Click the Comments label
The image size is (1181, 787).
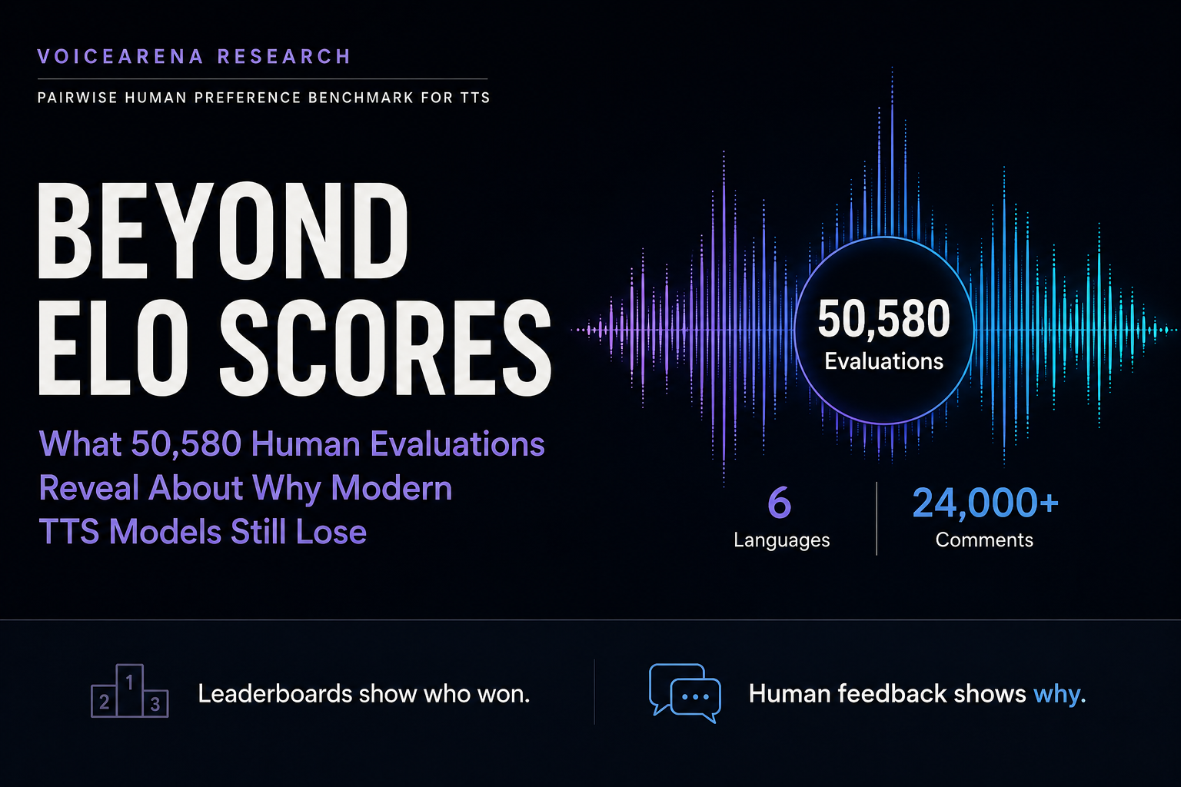[x=984, y=540]
